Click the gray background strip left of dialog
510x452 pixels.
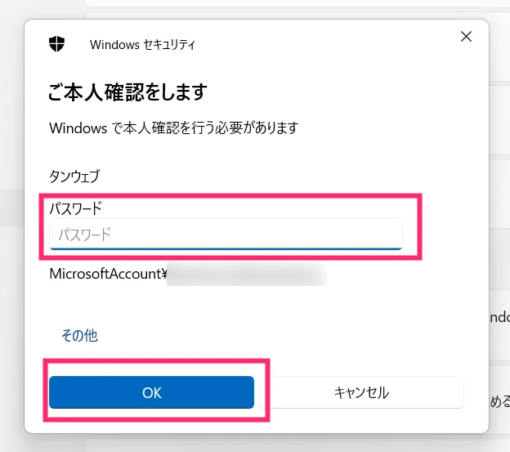[x=11, y=208]
